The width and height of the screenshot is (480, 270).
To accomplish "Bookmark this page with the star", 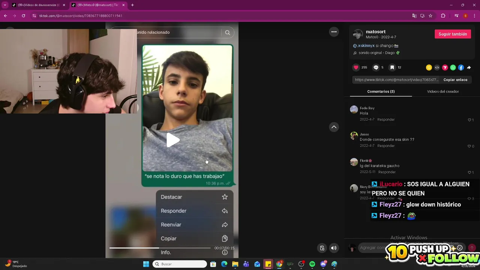I will [x=430, y=16].
